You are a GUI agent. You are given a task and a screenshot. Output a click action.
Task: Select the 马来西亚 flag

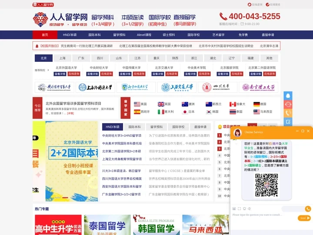pyautogui.click(x=256, y=112)
